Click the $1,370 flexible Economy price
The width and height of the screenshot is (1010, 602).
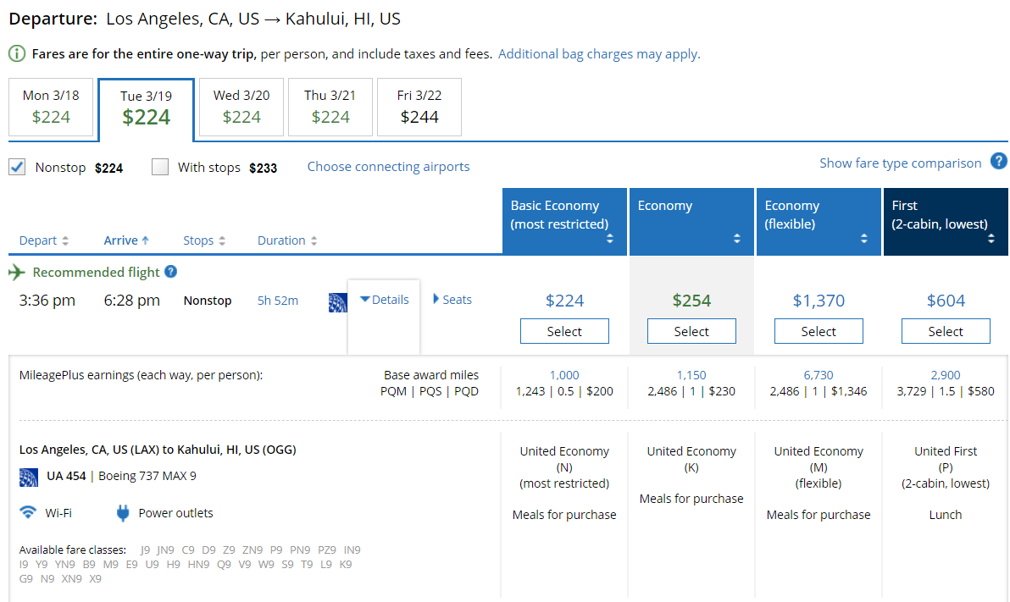818,301
